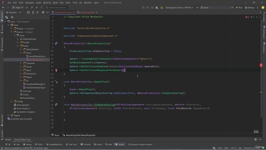
Task: Click the Debug button
Action: pos(249,7)
